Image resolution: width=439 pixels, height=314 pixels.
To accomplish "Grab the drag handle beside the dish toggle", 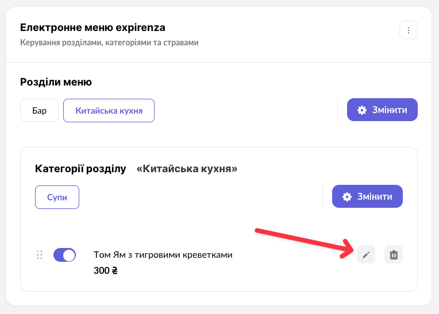I will 40,255.
